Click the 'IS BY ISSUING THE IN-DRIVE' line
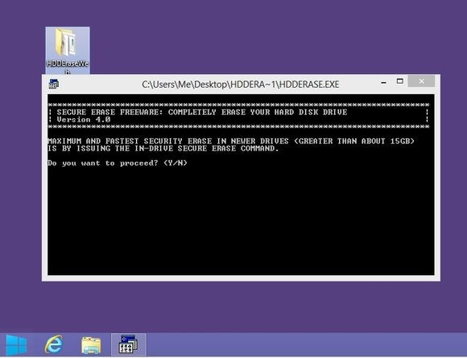 pyautogui.click(x=163, y=149)
